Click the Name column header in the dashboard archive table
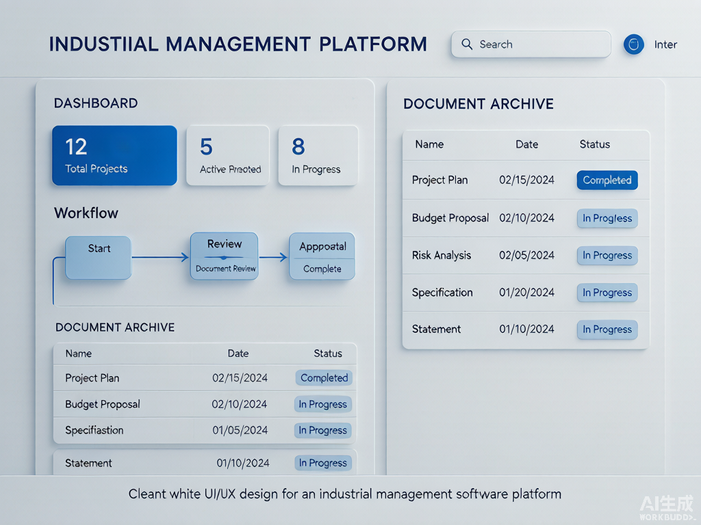This screenshot has height=525, width=701. click(x=79, y=353)
